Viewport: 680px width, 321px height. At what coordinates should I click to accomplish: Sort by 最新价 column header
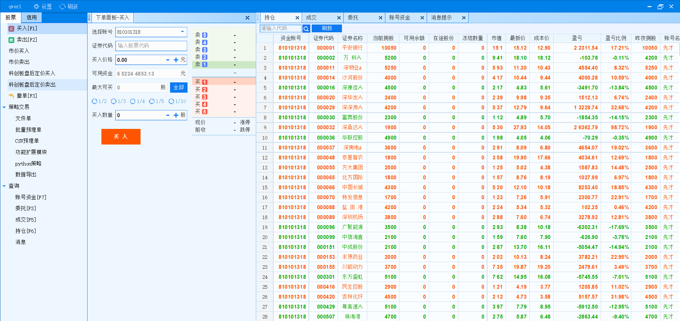[x=518, y=38]
